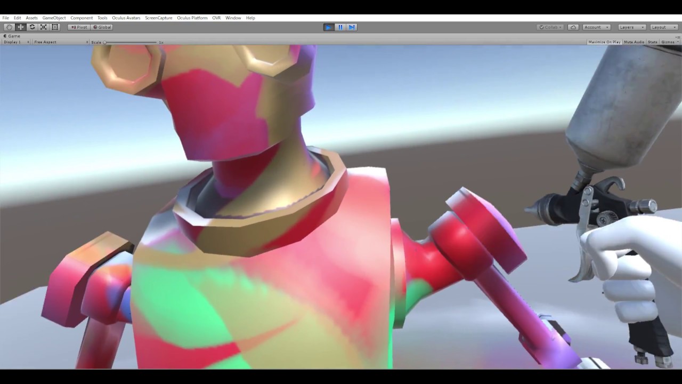
Task: Toggle Gizmos in Game view
Action: [667, 42]
